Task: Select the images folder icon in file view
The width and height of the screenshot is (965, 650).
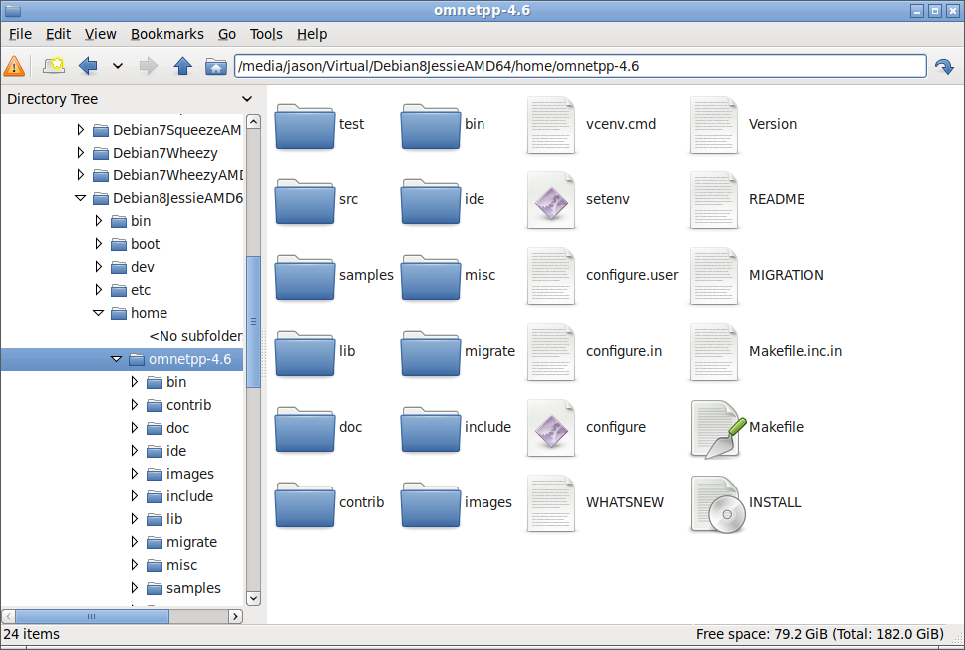Action: coord(431,504)
